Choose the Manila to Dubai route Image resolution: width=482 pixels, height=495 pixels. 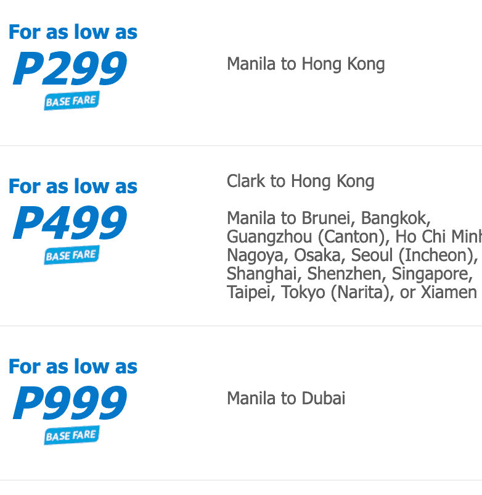pyautogui.click(x=286, y=398)
